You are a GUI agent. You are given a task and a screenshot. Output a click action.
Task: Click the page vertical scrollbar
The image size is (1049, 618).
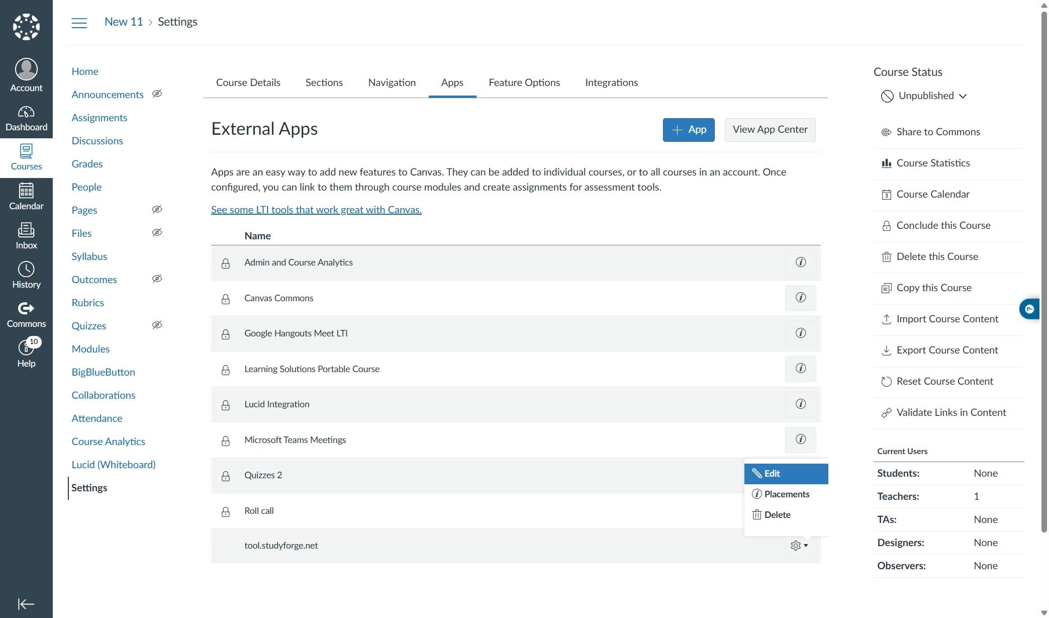[1043, 272]
